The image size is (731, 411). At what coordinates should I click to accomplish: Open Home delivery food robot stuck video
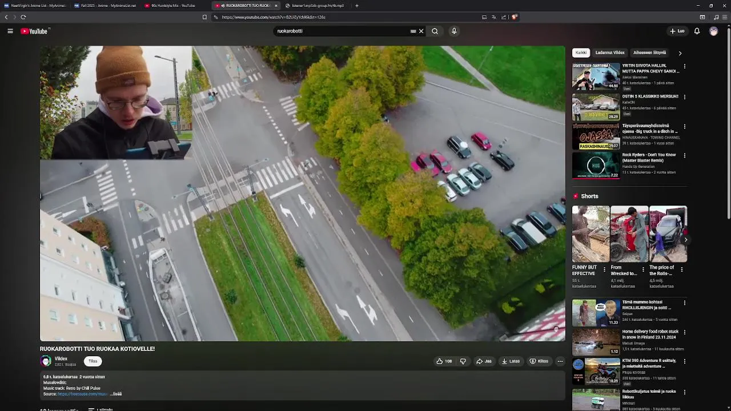[596, 342]
